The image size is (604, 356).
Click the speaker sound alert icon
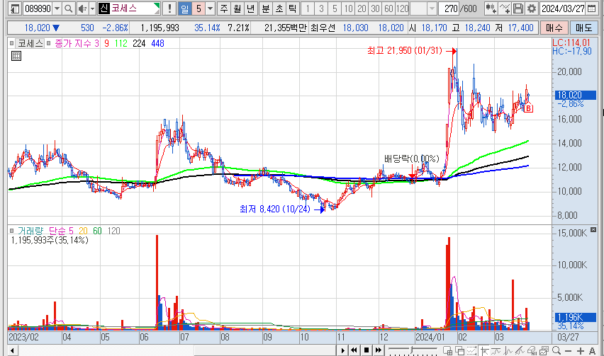click(82, 8)
